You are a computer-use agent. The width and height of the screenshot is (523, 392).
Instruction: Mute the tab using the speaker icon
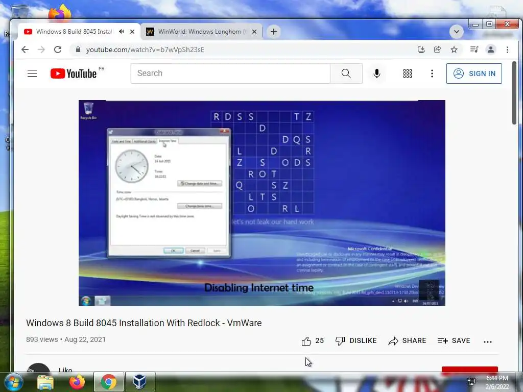point(122,31)
